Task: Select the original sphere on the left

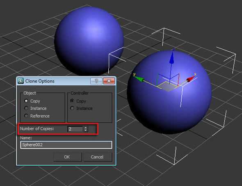Action: click(89, 41)
